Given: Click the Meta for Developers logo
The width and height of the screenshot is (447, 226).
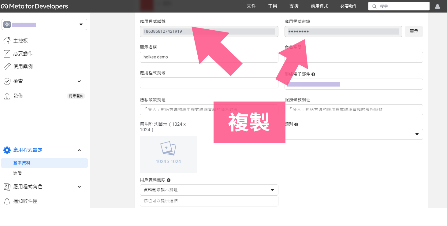Looking at the screenshot, I should coord(35,6).
